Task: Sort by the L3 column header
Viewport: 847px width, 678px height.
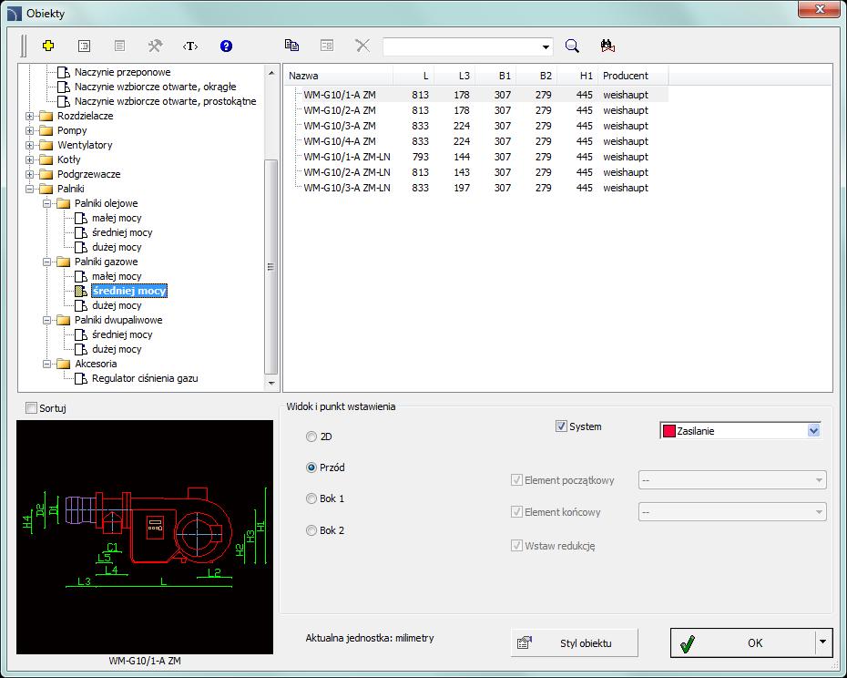Action: point(454,76)
